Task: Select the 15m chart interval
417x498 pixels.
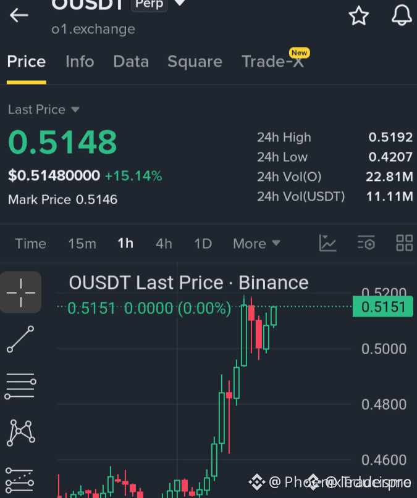Action: (82, 244)
